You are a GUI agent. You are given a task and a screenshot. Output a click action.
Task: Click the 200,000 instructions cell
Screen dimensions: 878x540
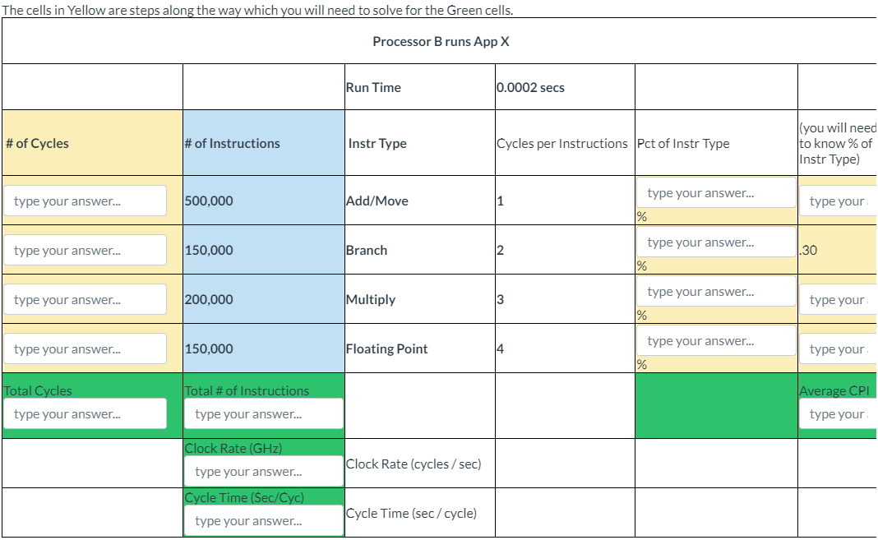(264, 299)
